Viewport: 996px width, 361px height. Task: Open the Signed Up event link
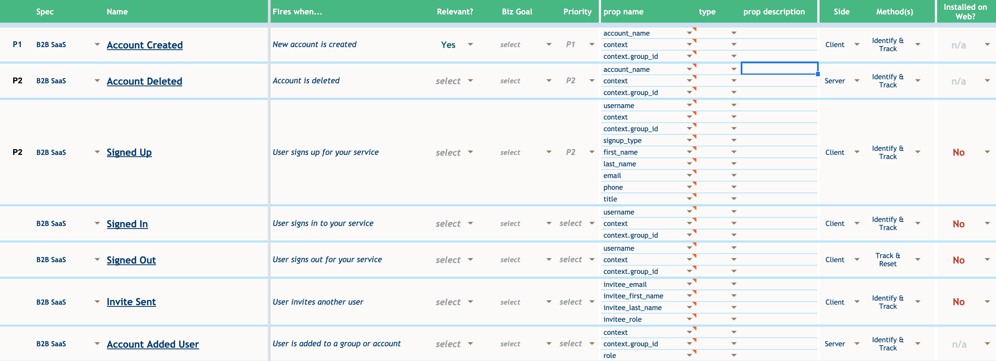[129, 152]
